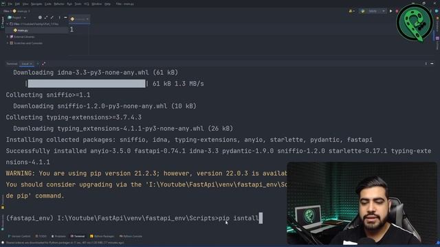Screen dimensions: 440x247
Task: Open the user account dropdown icon
Action: click(351, 11)
